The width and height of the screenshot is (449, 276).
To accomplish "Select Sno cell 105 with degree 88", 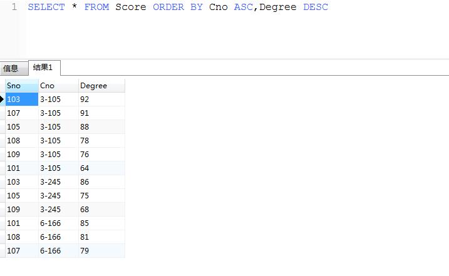I will click(x=22, y=127).
